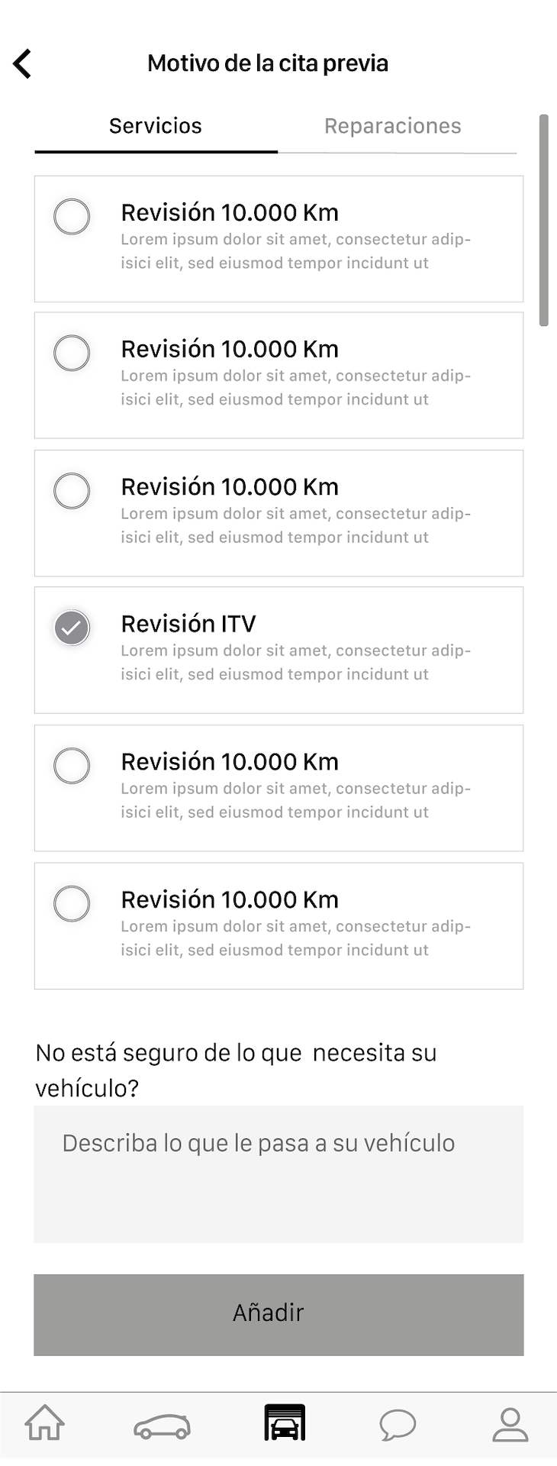557x1466 pixels.
Task: Open the Home icon in bottom navigation
Action: (45, 1422)
